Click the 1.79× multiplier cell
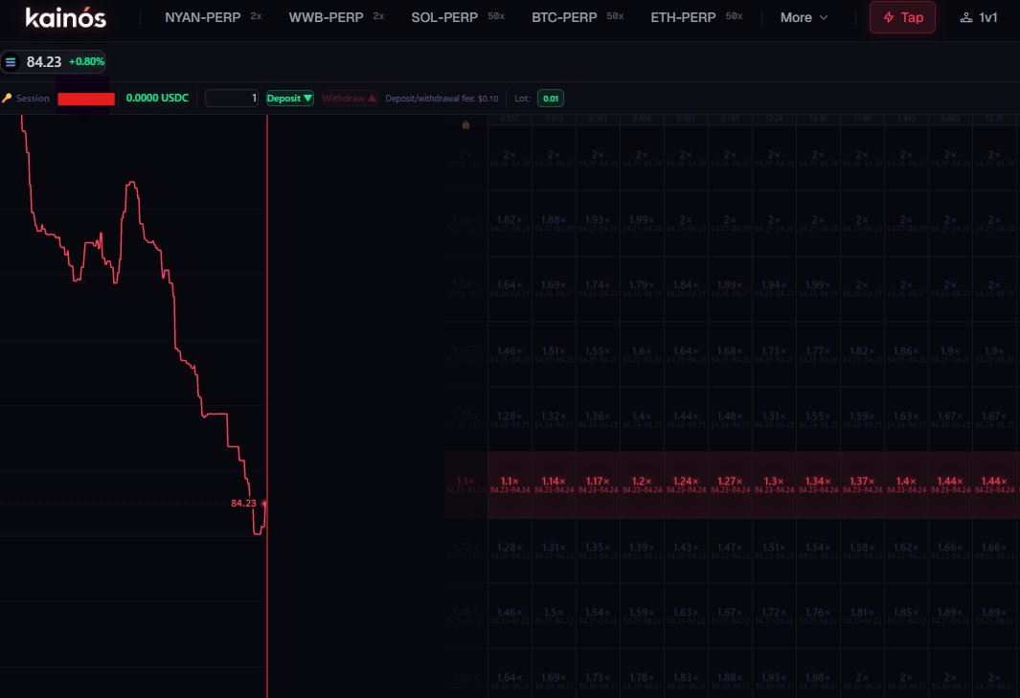This screenshot has width=1020, height=698. pos(642,288)
